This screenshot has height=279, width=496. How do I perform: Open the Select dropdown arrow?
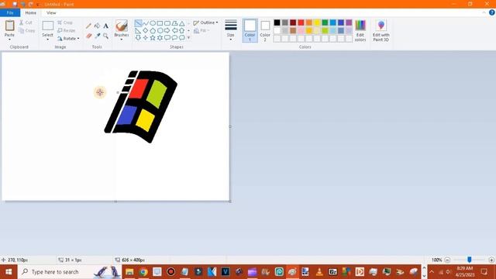click(47, 40)
